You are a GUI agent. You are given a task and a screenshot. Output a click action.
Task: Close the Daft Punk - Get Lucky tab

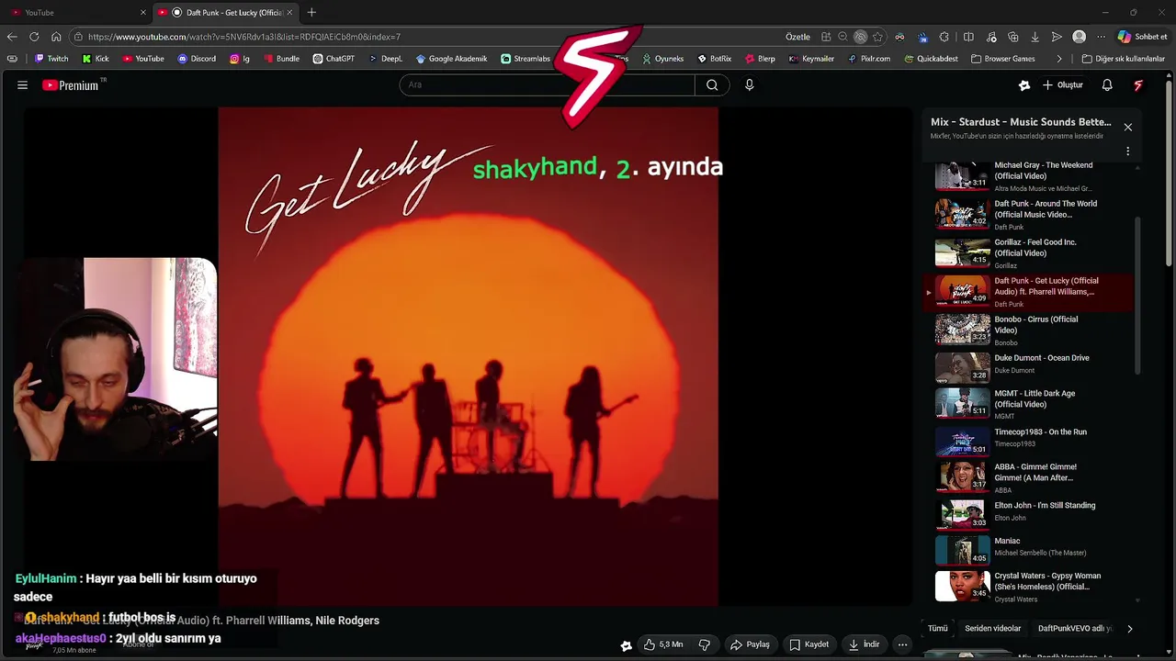click(289, 12)
